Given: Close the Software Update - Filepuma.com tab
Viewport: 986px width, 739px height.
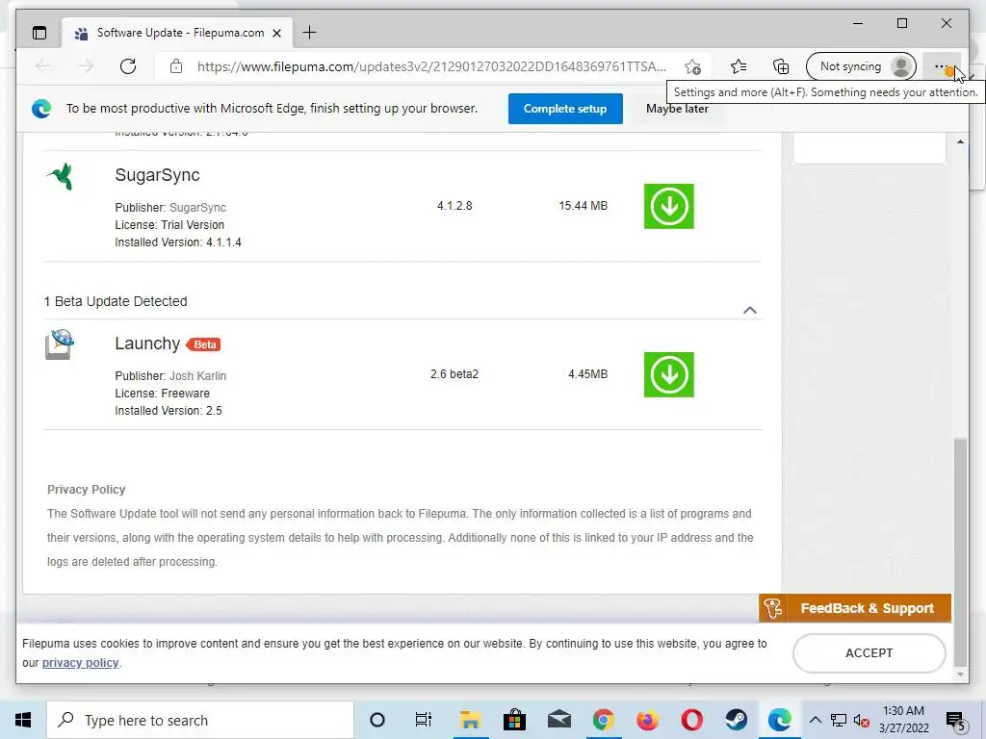Looking at the screenshot, I should click(x=276, y=33).
